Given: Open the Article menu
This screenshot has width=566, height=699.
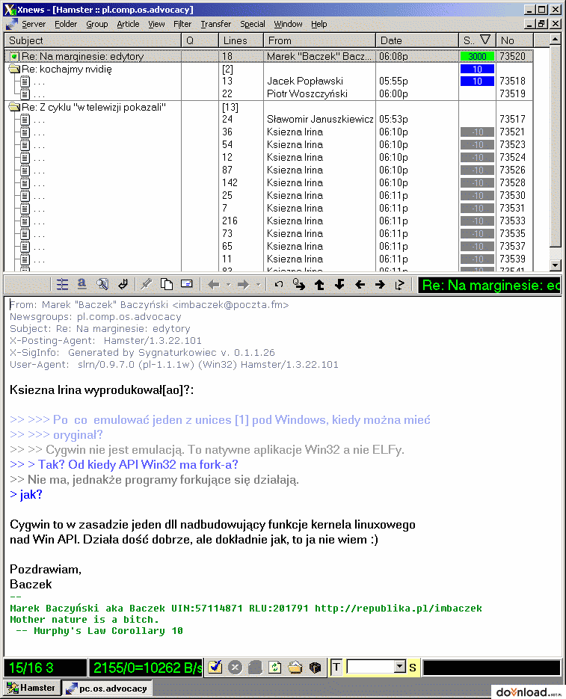Looking at the screenshot, I should point(128,24).
